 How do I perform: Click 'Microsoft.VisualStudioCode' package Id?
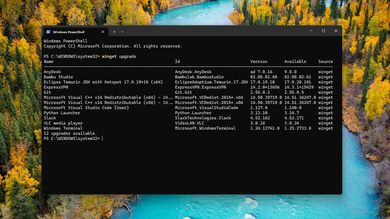206,108
